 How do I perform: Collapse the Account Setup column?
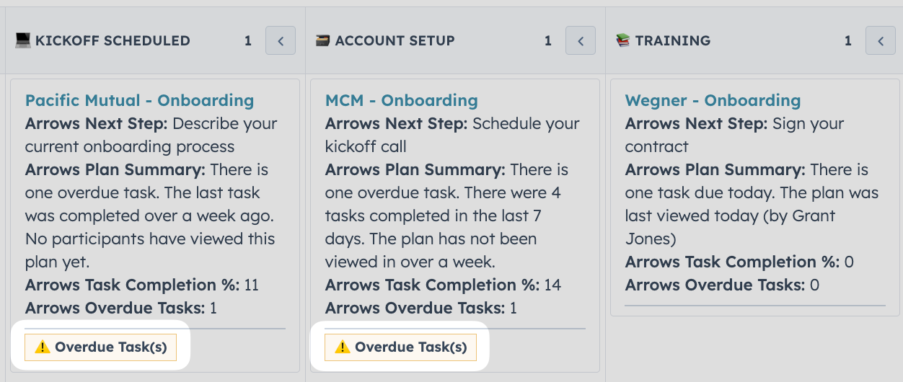click(x=581, y=40)
